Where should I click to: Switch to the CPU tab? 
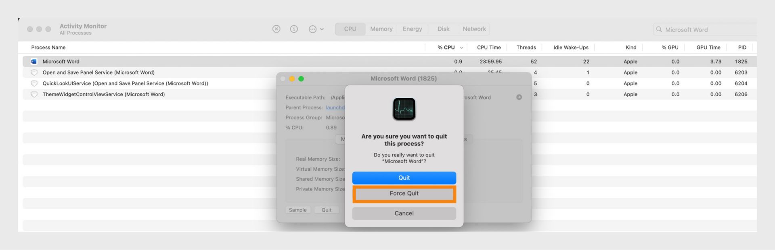pyautogui.click(x=350, y=29)
